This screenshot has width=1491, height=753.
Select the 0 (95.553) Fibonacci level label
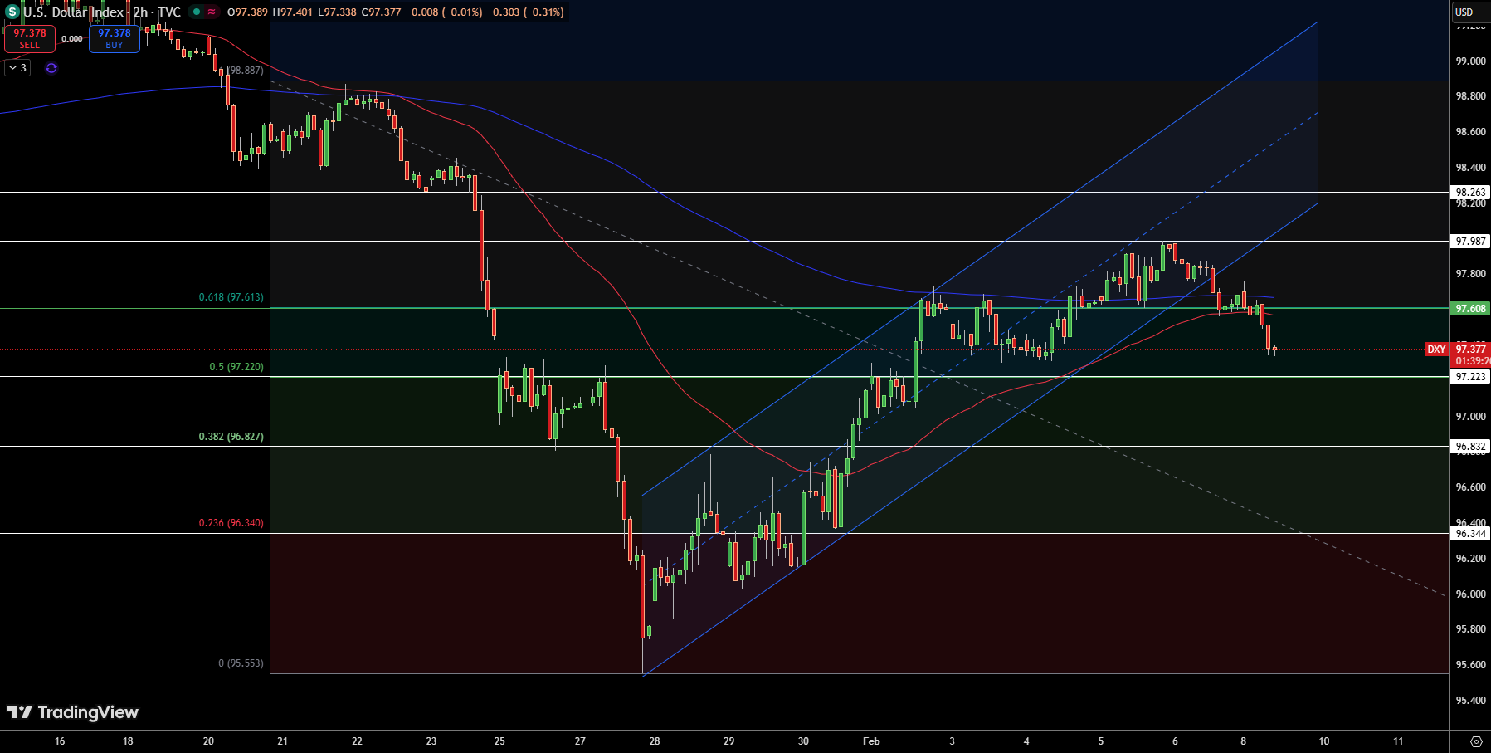point(241,663)
